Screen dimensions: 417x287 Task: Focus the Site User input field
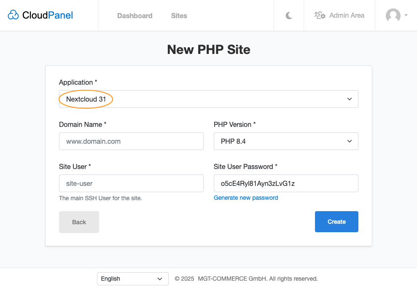click(x=131, y=183)
